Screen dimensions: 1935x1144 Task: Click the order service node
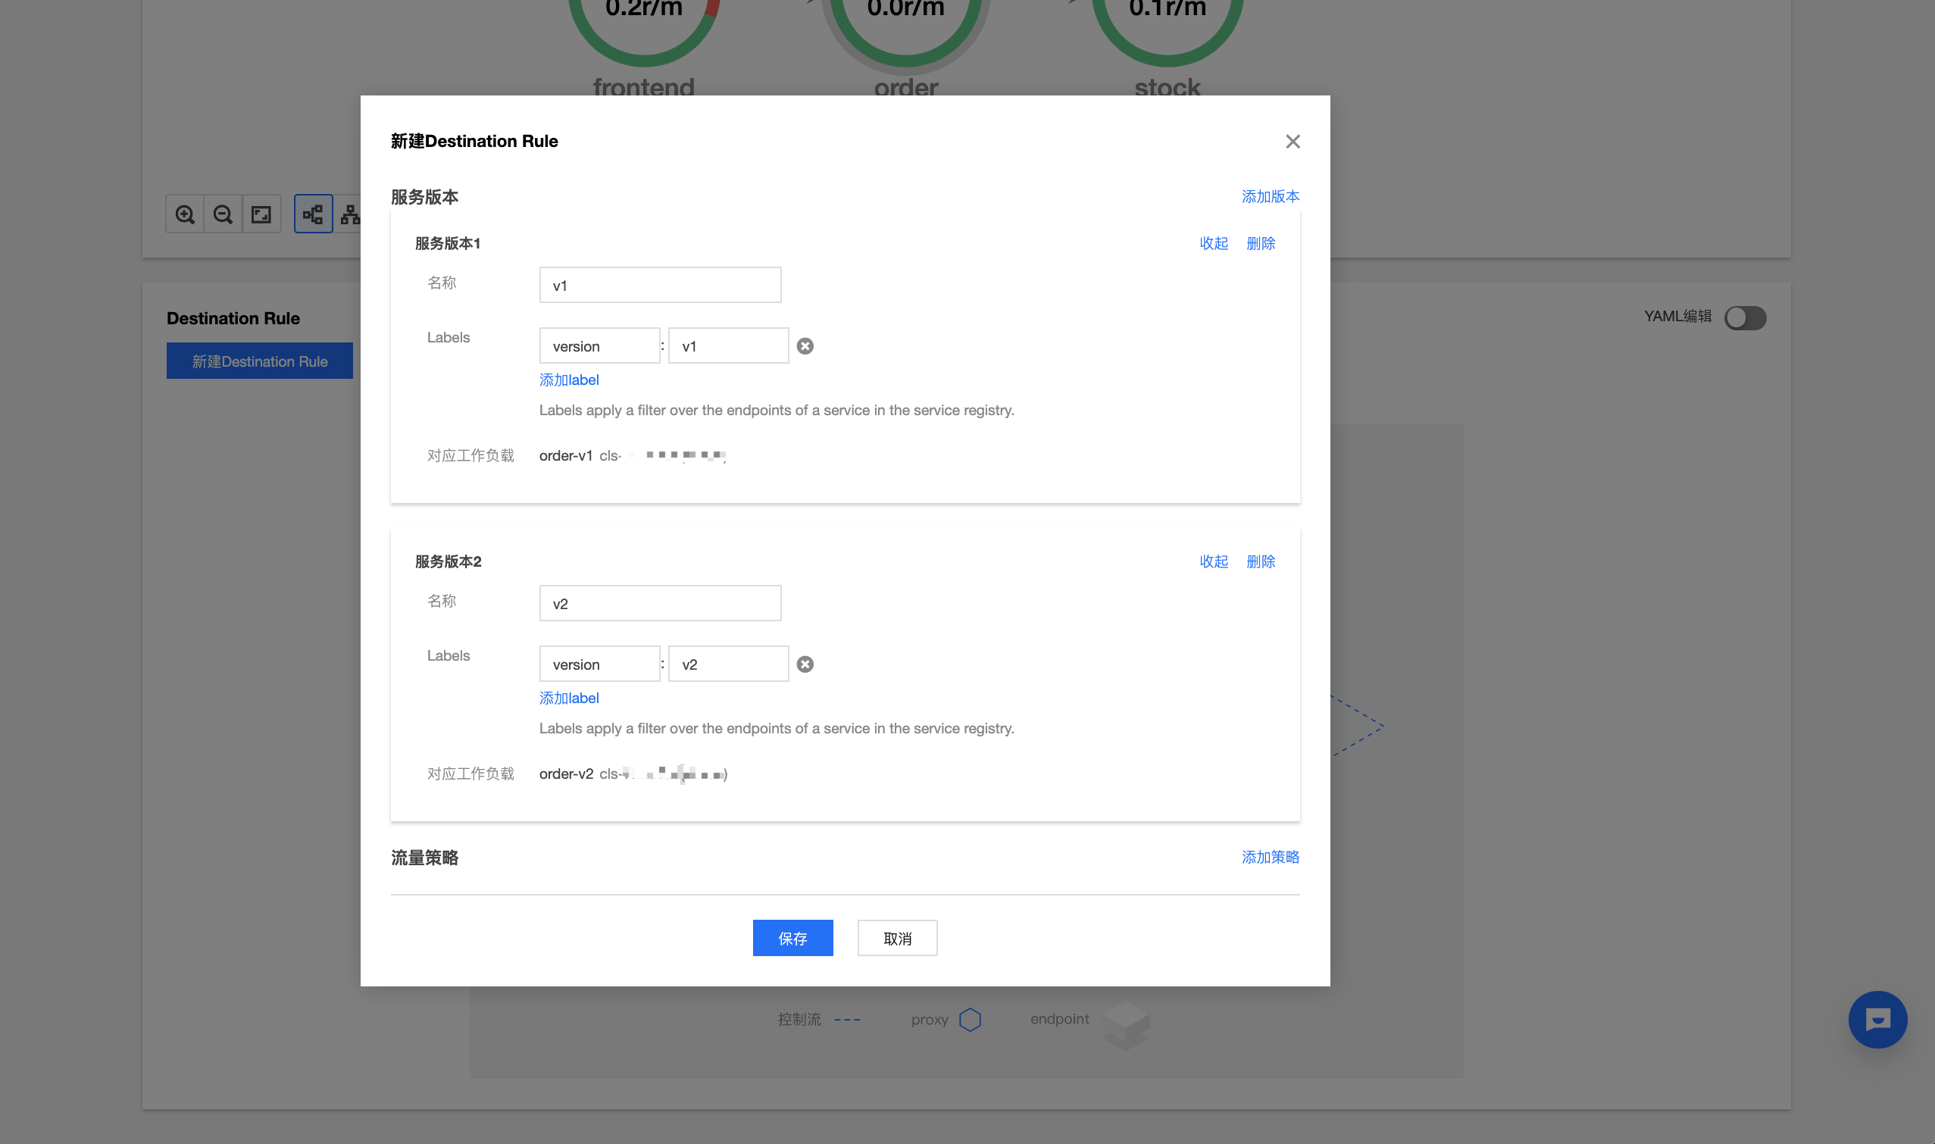tap(906, 46)
